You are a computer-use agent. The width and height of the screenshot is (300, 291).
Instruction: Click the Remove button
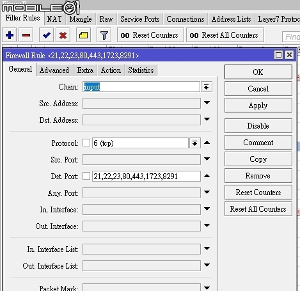258,176
